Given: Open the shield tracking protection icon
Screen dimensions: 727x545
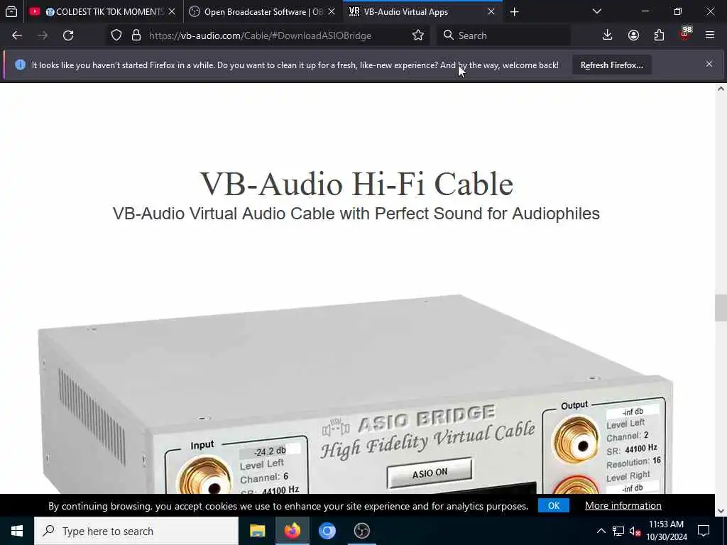Looking at the screenshot, I should pyautogui.click(x=116, y=35).
